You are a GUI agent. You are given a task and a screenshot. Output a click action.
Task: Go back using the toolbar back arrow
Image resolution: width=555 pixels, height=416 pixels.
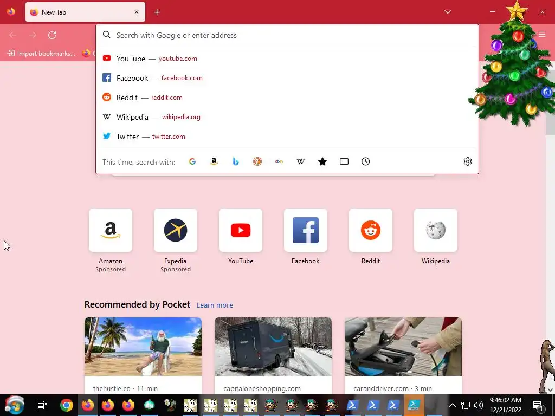click(x=13, y=35)
